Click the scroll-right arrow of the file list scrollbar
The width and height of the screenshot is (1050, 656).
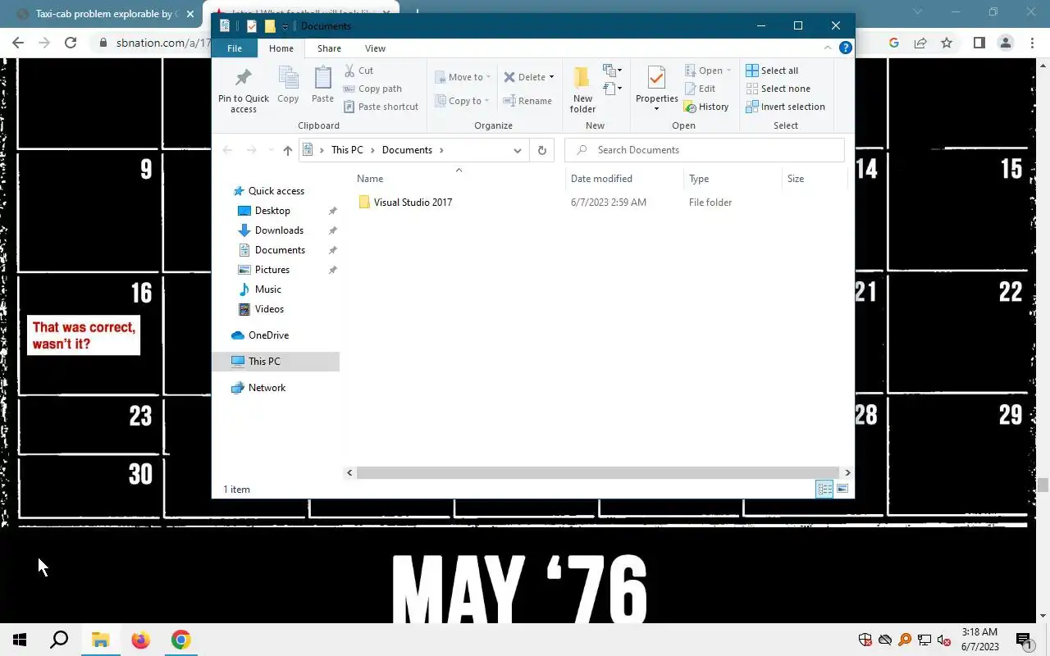[x=847, y=473]
